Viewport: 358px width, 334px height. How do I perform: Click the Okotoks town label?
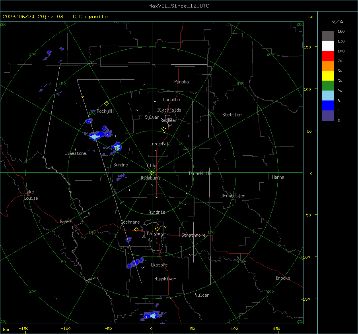tap(159, 265)
